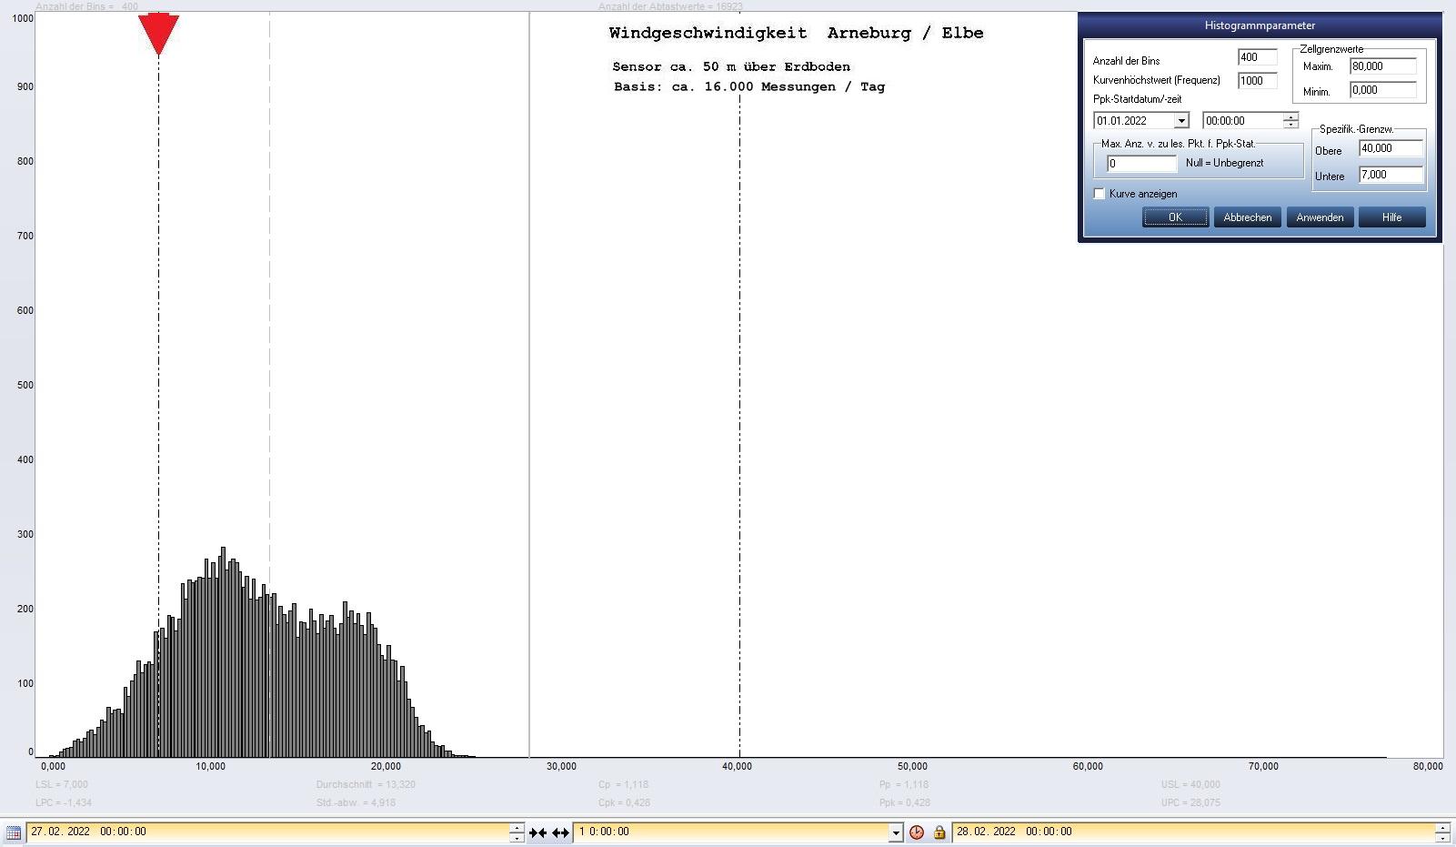Image resolution: width=1456 pixels, height=847 pixels.
Task: Click the Anwenden button
Action: [1320, 217]
